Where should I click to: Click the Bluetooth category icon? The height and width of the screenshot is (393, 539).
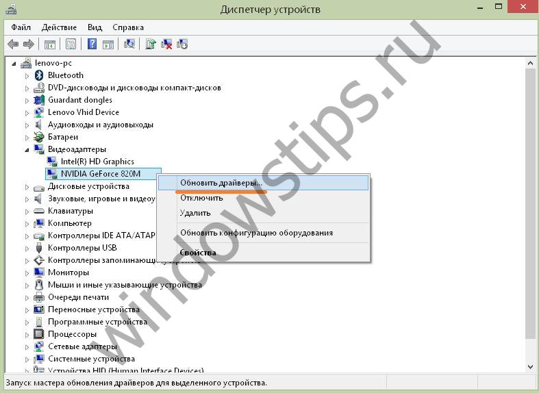coord(39,75)
